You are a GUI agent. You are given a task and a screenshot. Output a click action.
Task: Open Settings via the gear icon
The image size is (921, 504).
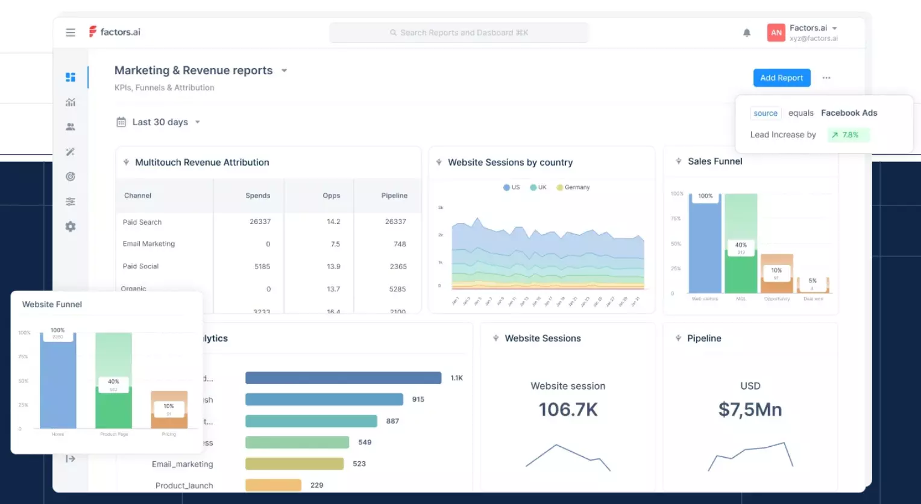[x=71, y=226]
